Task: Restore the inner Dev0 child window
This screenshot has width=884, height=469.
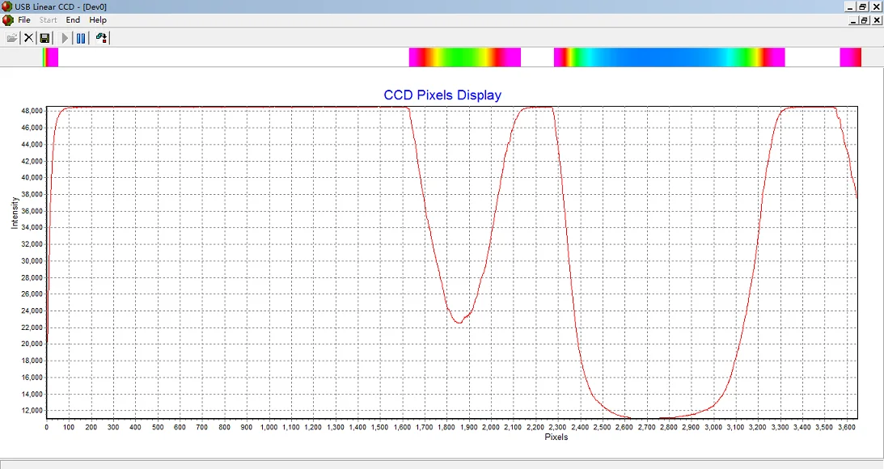Action: [863, 20]
